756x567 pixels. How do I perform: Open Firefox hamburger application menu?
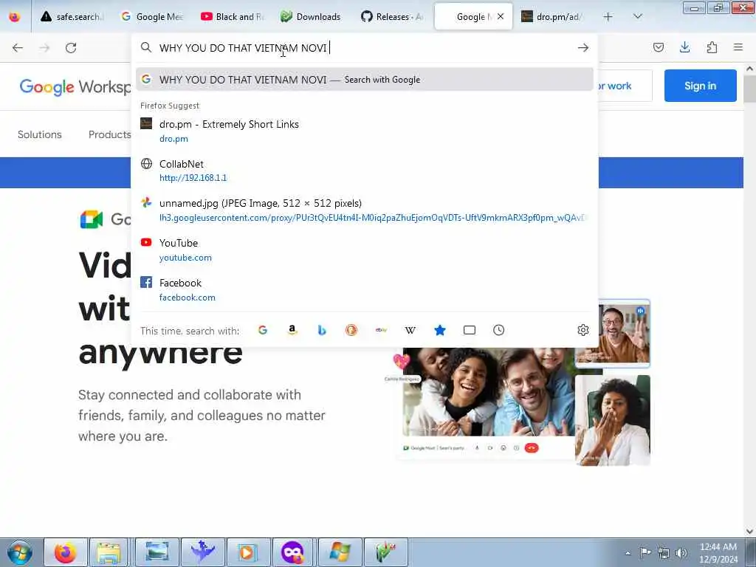(738, 47)
